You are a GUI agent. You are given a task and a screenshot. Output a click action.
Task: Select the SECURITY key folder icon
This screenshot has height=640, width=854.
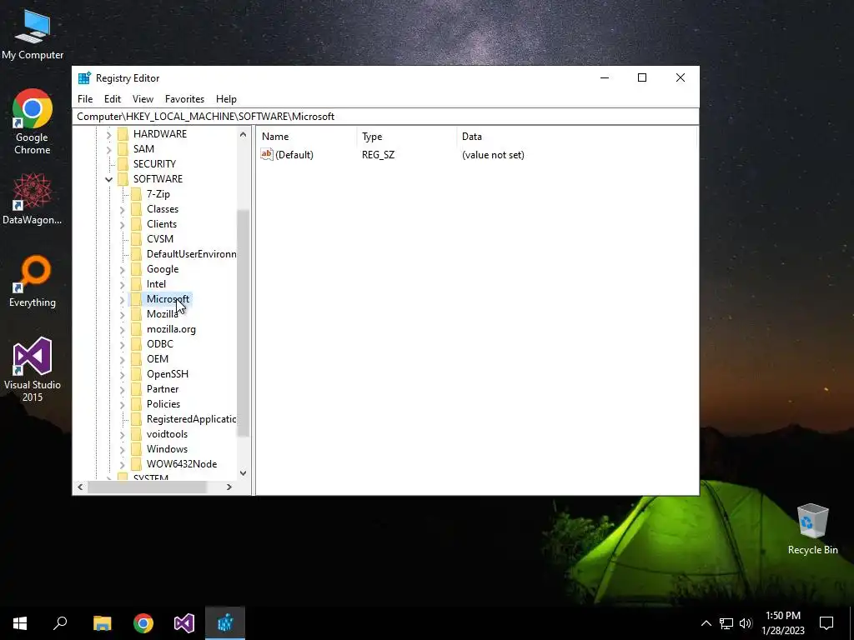[123, 164]
